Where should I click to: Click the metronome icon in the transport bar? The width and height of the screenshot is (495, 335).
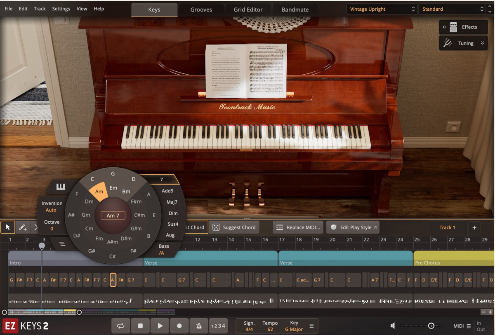(199, 326)
